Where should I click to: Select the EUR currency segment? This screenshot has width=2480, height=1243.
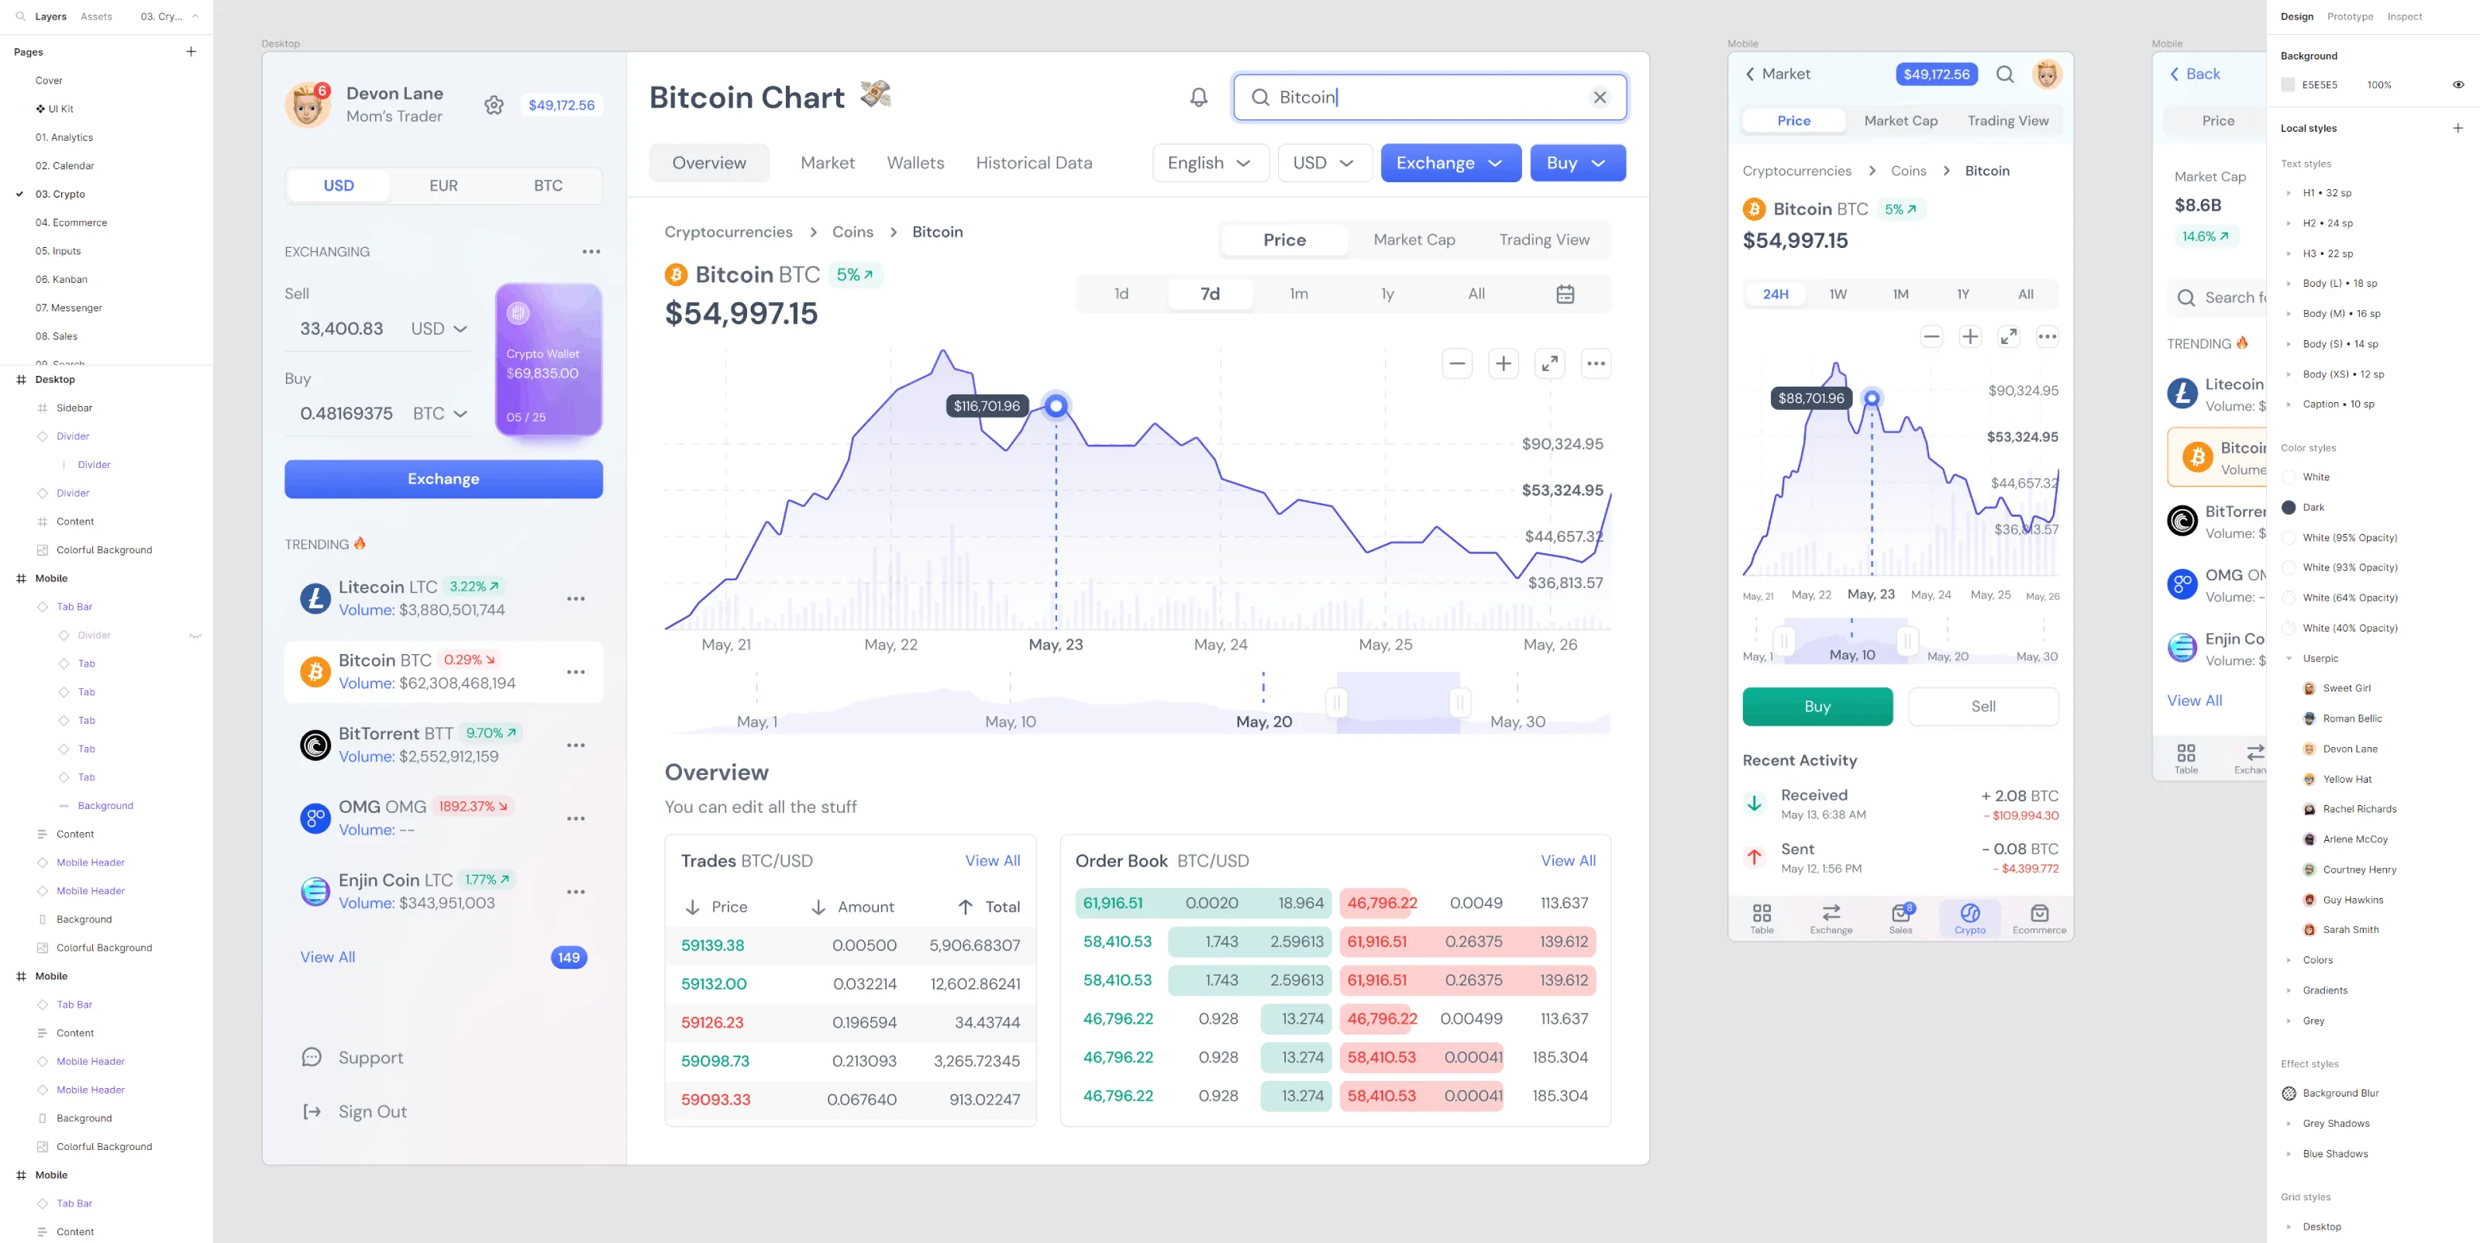[443, 186]
